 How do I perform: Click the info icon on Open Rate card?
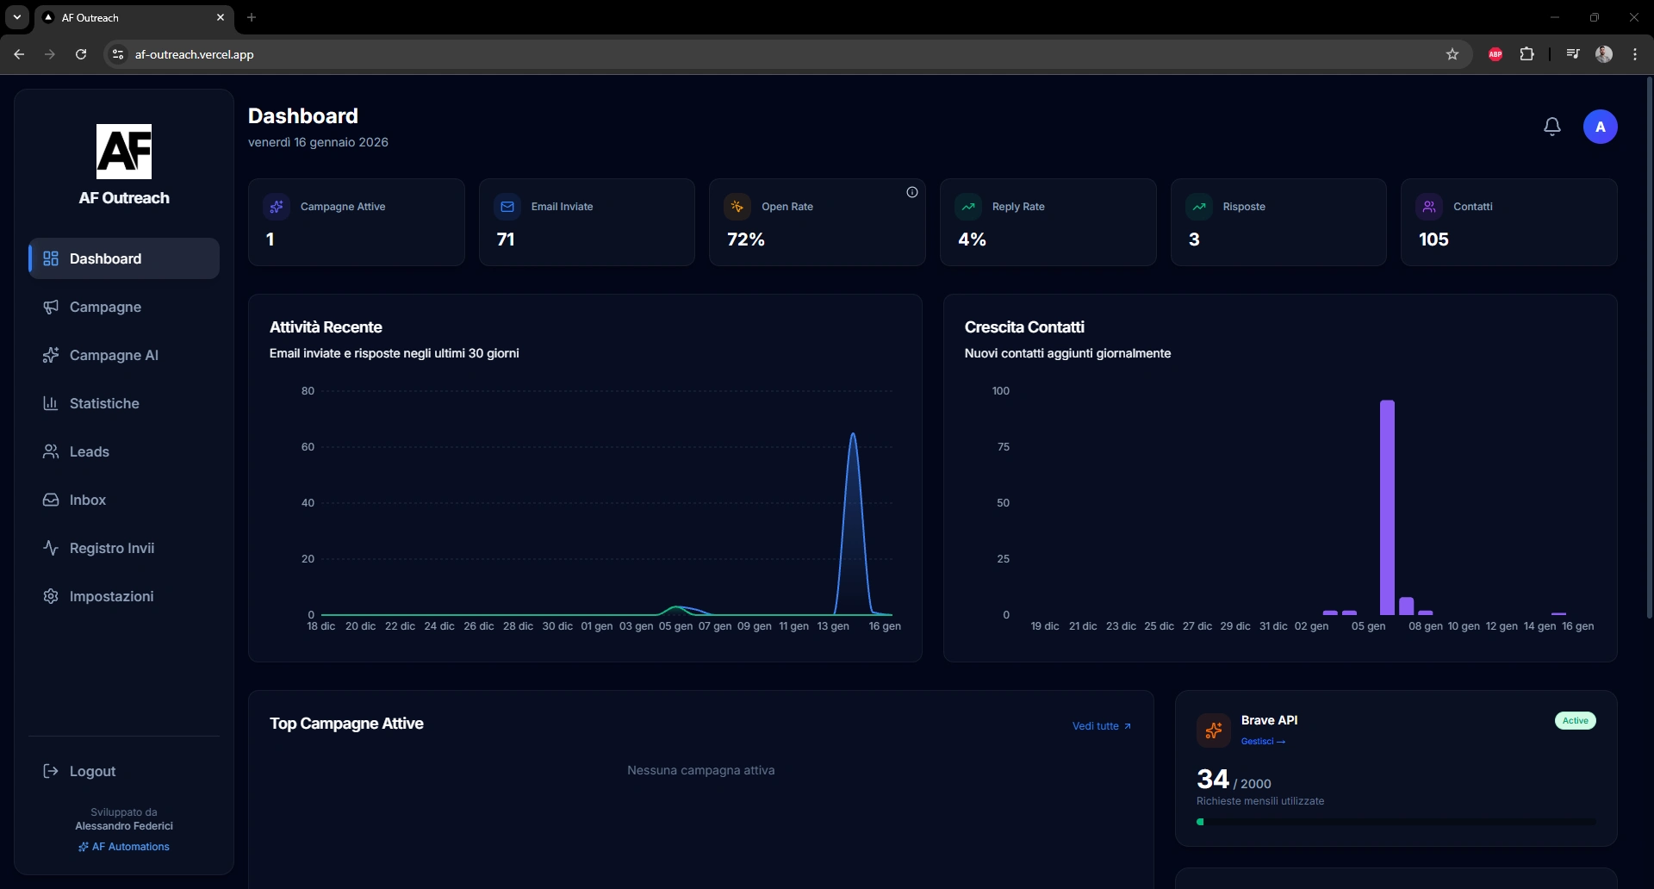(911, 192)
